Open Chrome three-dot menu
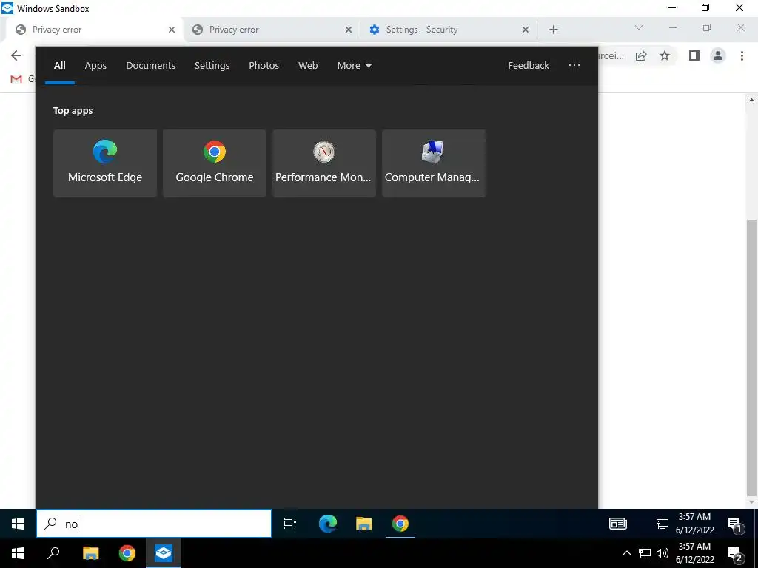This screenshot has height=568, width=758. tap(742, 55)
